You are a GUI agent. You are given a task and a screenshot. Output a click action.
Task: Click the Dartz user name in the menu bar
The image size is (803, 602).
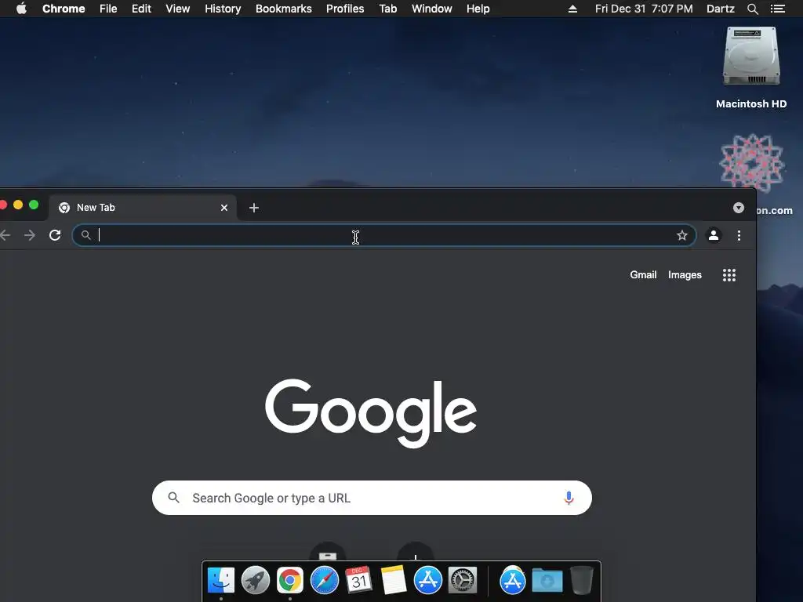tap(720, 9)
